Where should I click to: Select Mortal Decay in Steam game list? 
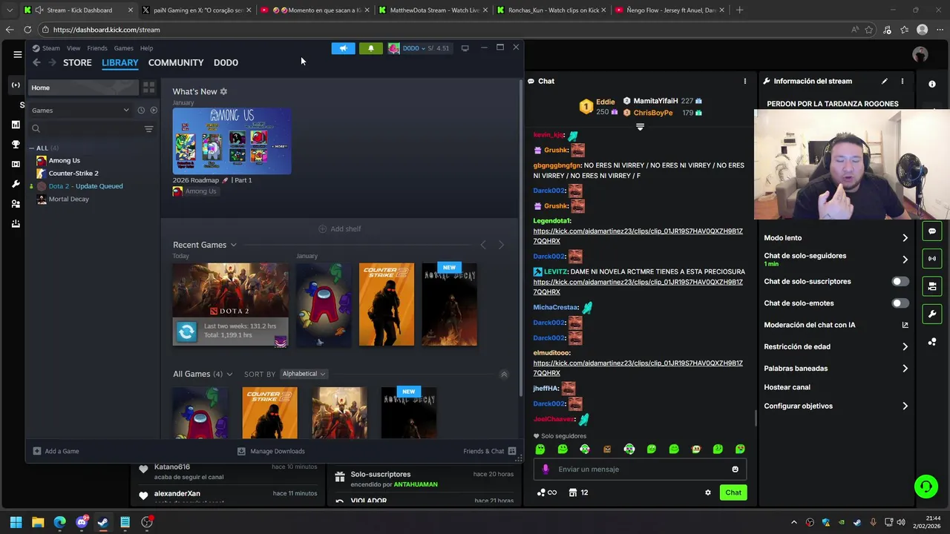click(68, 200)
